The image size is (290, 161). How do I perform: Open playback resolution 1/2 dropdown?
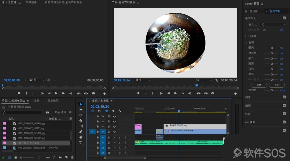point(204,80)
